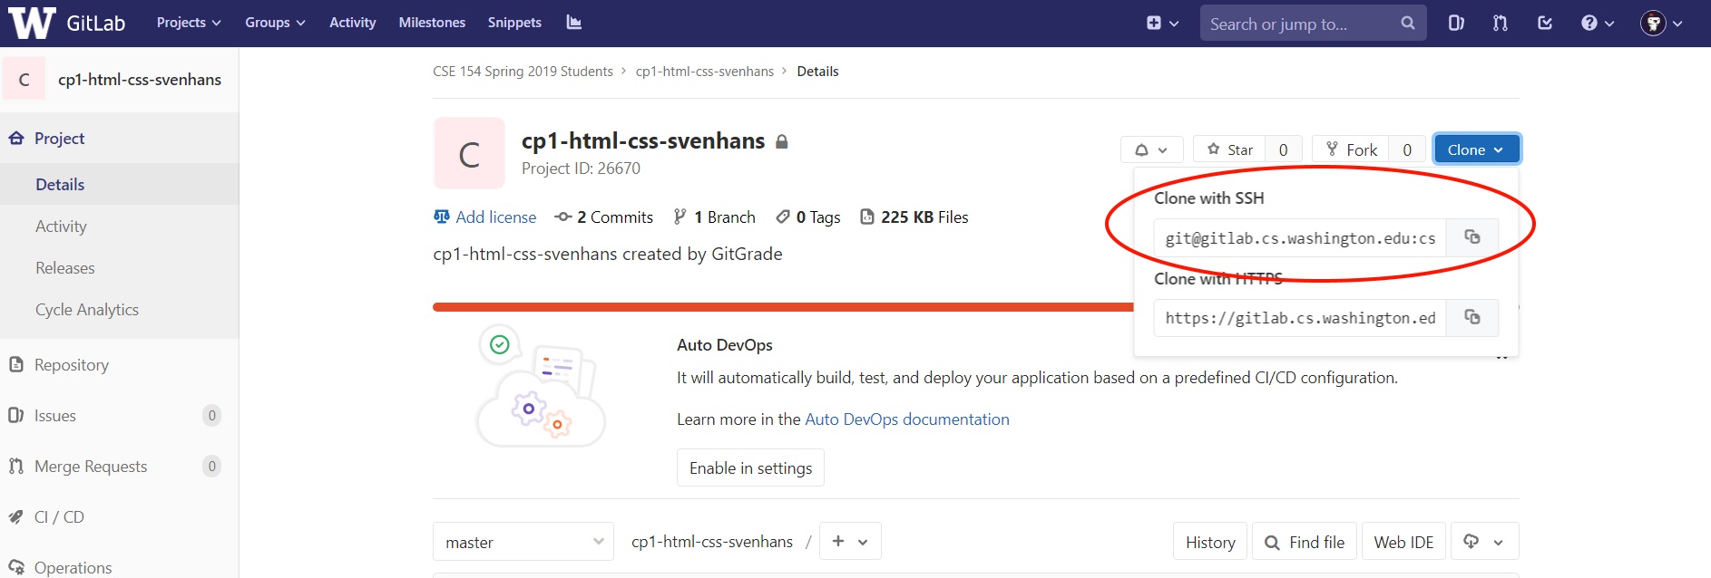Click the GitLab logo in the header
1711x578 pixels.
[x=67, y=23]
